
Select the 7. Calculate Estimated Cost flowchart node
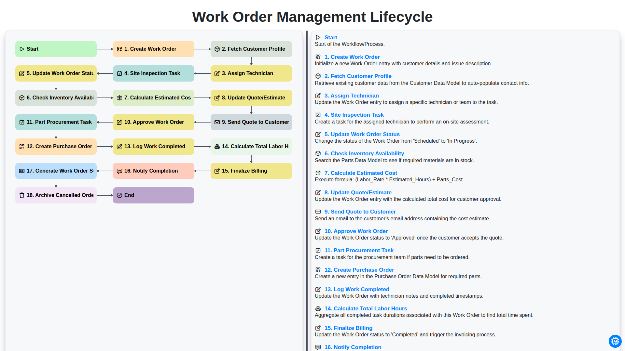click(154, 98)
